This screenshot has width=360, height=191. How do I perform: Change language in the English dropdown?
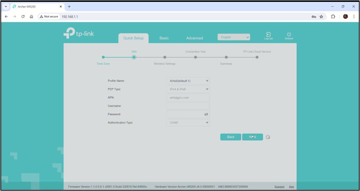click(234, 37)
